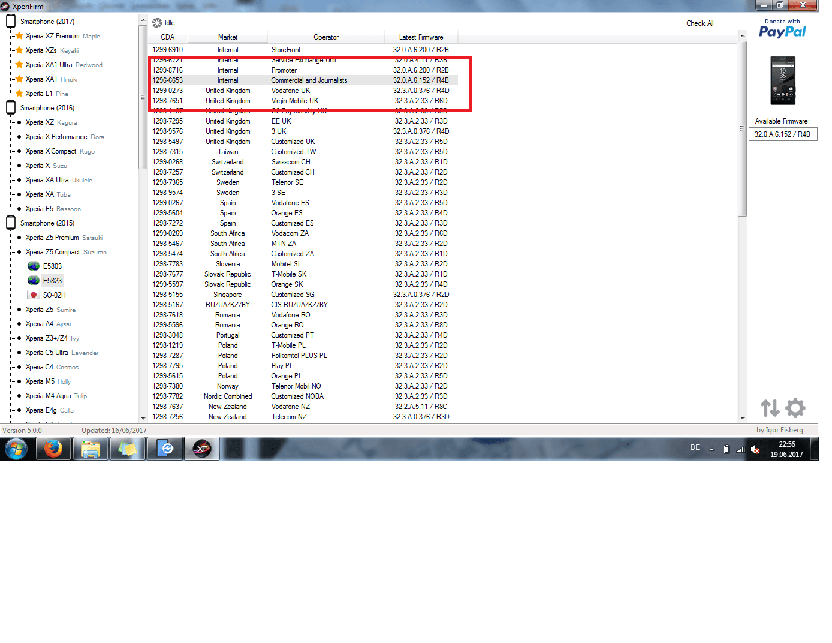Click the phone icon beside Smartphone (2017)
832x643 pixels.
point(11,22)
